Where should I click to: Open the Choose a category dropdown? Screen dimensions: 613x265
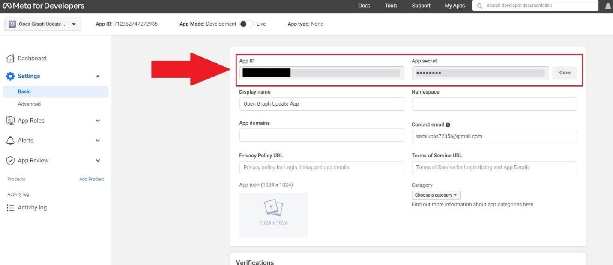coord(436,195)
